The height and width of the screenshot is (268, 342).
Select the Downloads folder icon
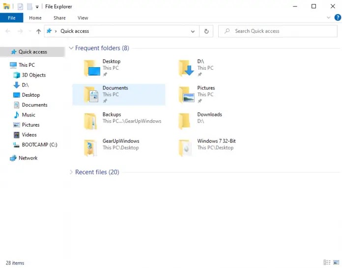[x=184, y=121]
